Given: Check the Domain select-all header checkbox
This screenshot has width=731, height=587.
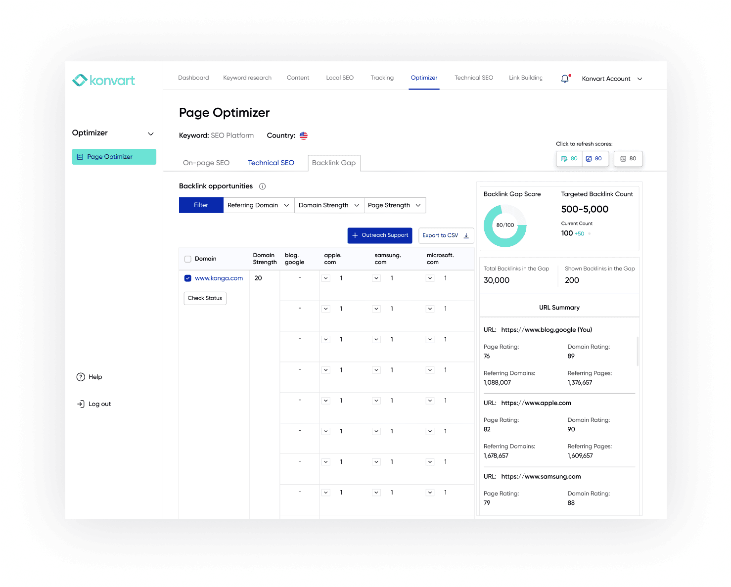Looking at the screenshot, I should [x=187, y=259].
